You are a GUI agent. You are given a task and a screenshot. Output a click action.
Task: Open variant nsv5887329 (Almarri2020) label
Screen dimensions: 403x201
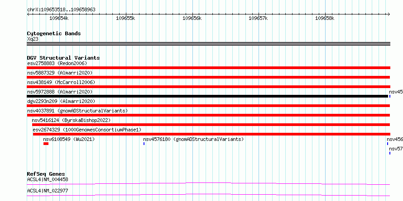pos(60,73)
